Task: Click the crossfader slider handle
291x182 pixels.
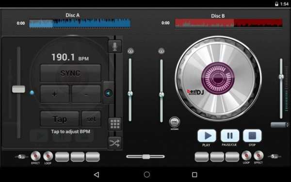Action: coord(146,157)
